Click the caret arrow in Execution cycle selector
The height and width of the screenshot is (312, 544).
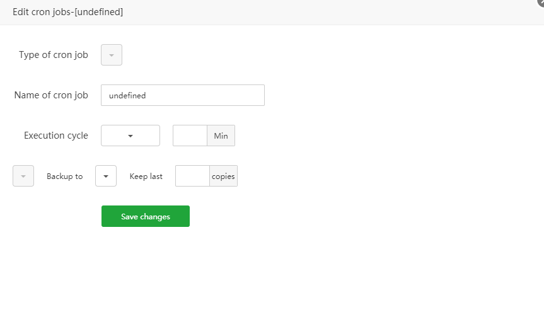point(130,136)
